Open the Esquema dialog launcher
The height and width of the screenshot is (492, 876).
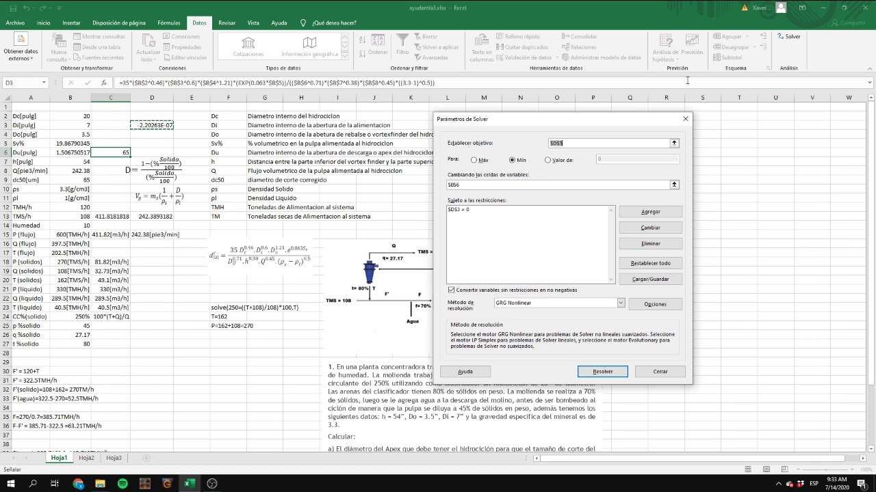tap(769, 68)
